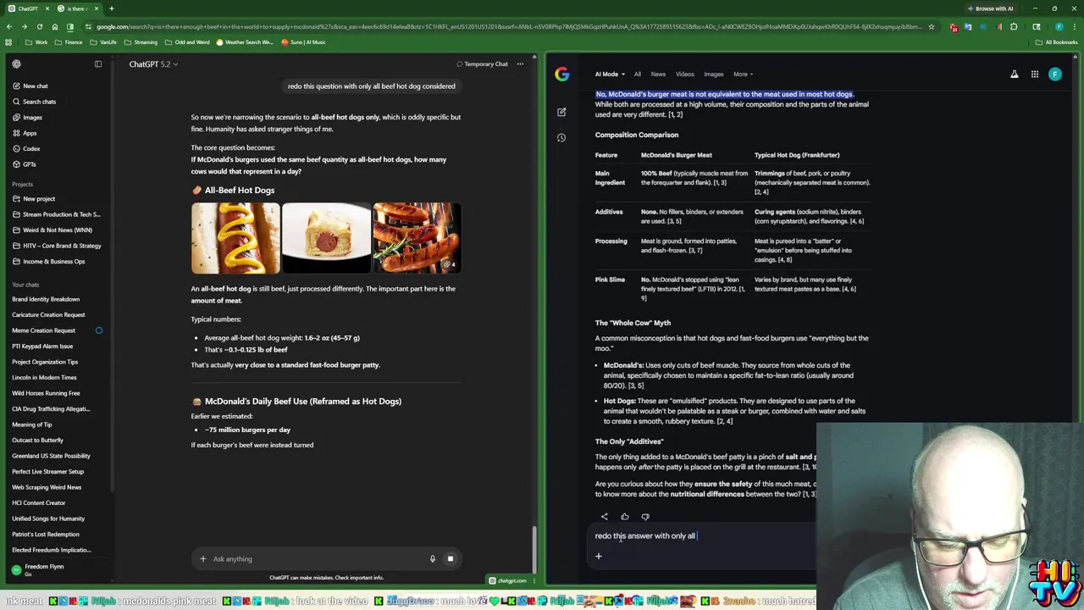This screenshot has width=1084, height=610.
Task: Bookmark this page with star icon
Action: click(x=932, y=26)
